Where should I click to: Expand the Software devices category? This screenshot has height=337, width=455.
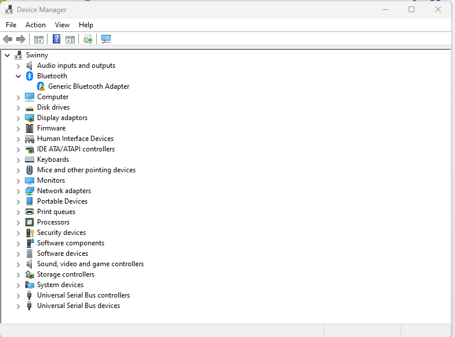pyautogui.click(x=19, y=254)
